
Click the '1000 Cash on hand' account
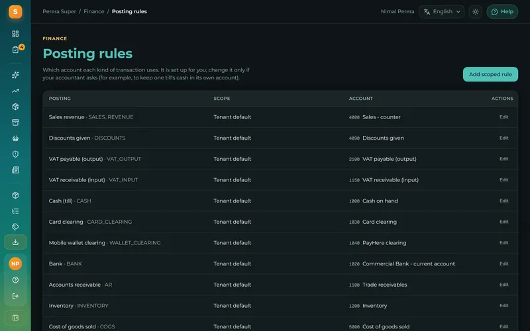373,201
